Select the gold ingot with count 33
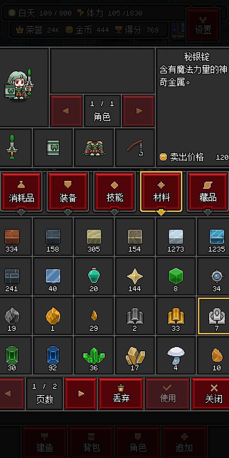229x458 pixels. point(175,316)
